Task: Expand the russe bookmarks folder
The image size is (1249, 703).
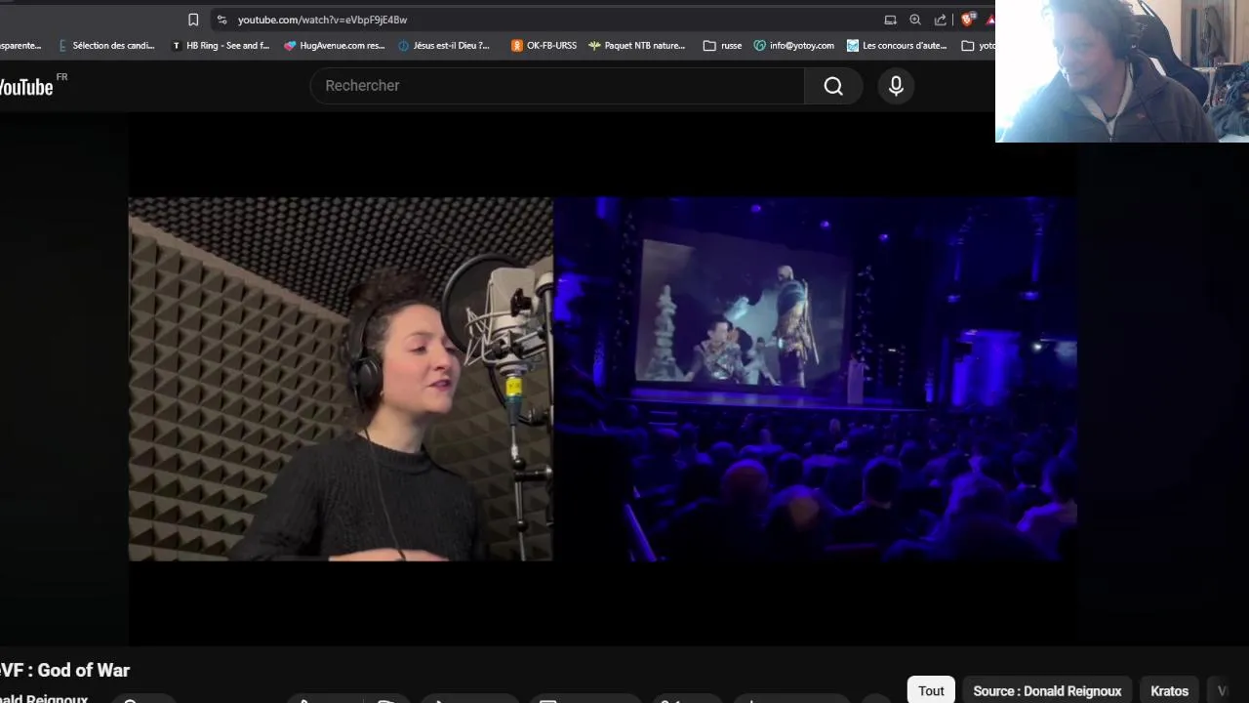Action: [x=722, y=45]
